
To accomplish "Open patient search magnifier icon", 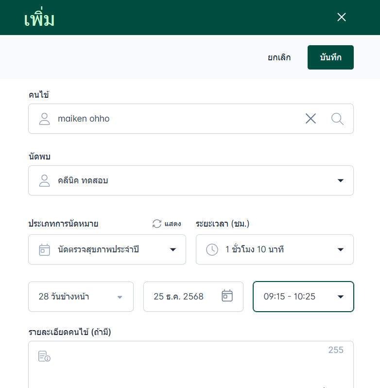I will click(x=337, y=119).
